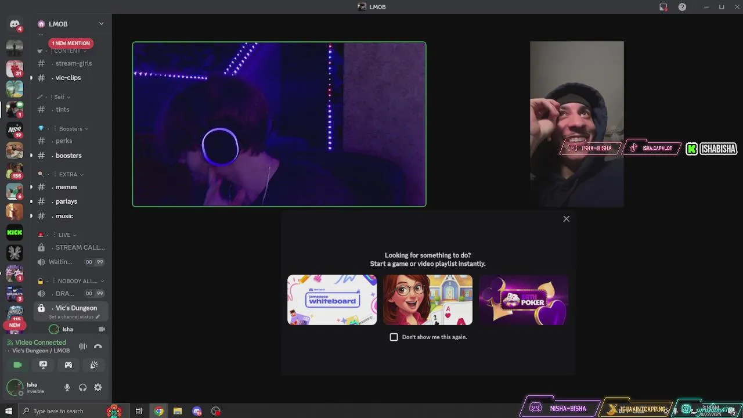This screenshot has height=418, width=743.
Task: Open the stream-girls channel
Action: click(71, 63)
